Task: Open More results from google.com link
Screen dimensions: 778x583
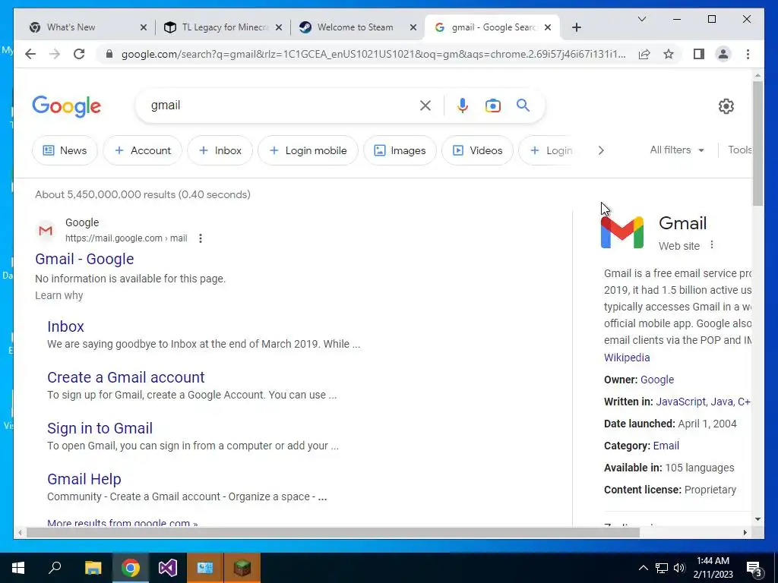Action: [x=122, y=522]
